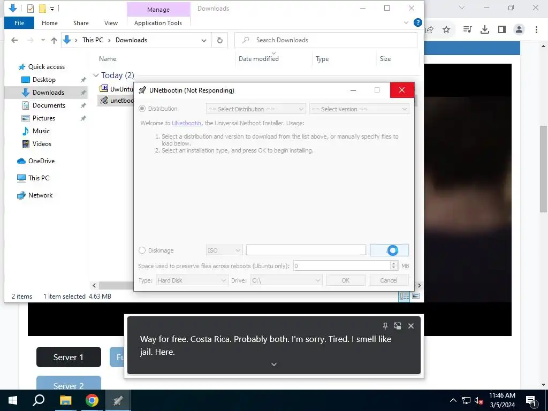This screenshot has height=411, width=548.
Task: Open This PC in navigation pane
Action: point(39,178)
